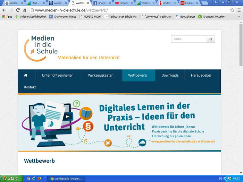Click the DE language indicator in tray
Image resolution: width=243 pixels, height=182 pixels.
[x=220, y=179]
